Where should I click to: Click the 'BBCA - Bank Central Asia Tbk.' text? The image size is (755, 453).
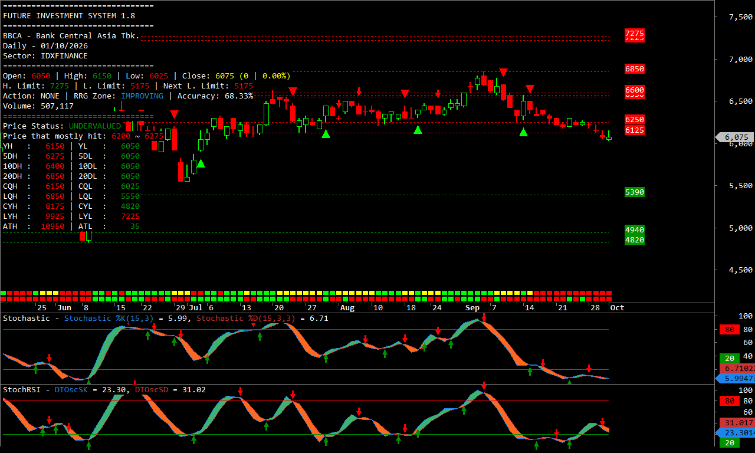coord(71,36)
